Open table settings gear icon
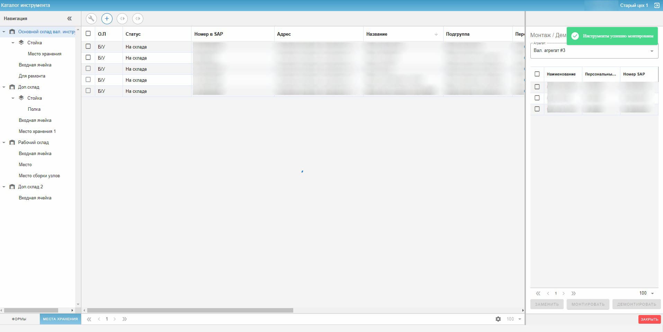This screenshot has height=332, width=663. point(498,319)
